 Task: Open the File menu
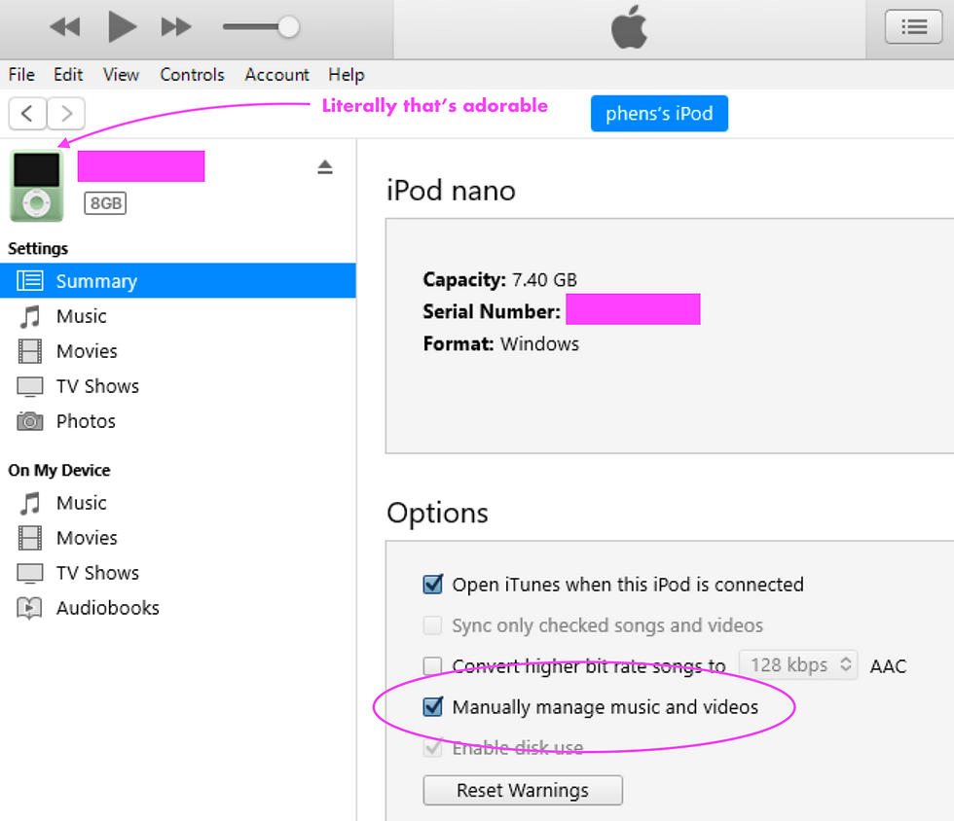click(x=21, y=75)
